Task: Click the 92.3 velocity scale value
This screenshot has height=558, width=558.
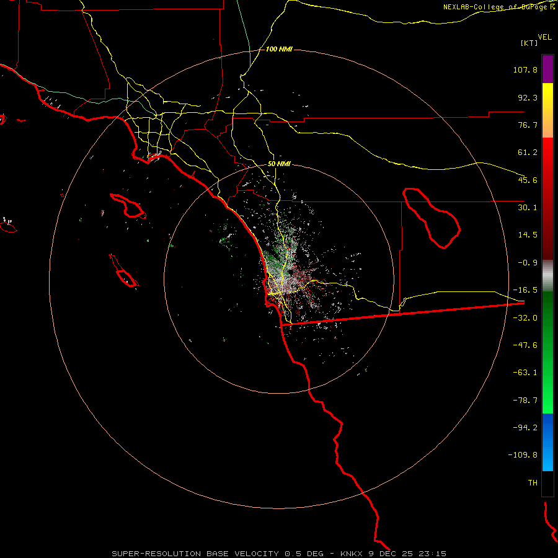Action: tap(528, 97)
